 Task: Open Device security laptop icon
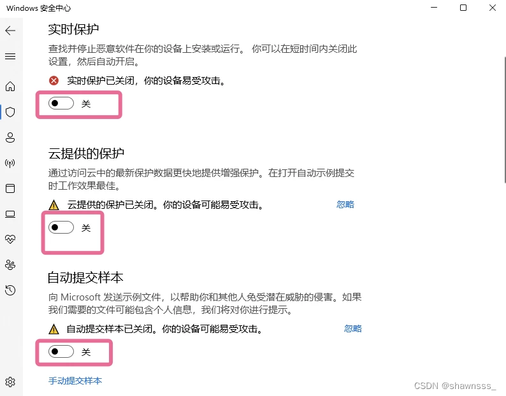click(10, 214)
